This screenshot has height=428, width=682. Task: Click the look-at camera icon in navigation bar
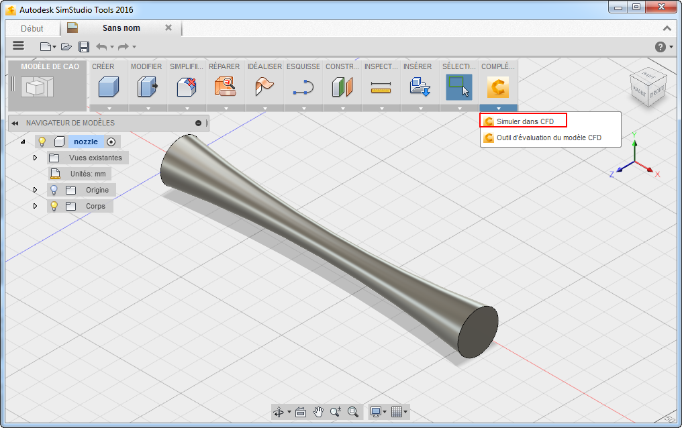[x=301, y=412]
